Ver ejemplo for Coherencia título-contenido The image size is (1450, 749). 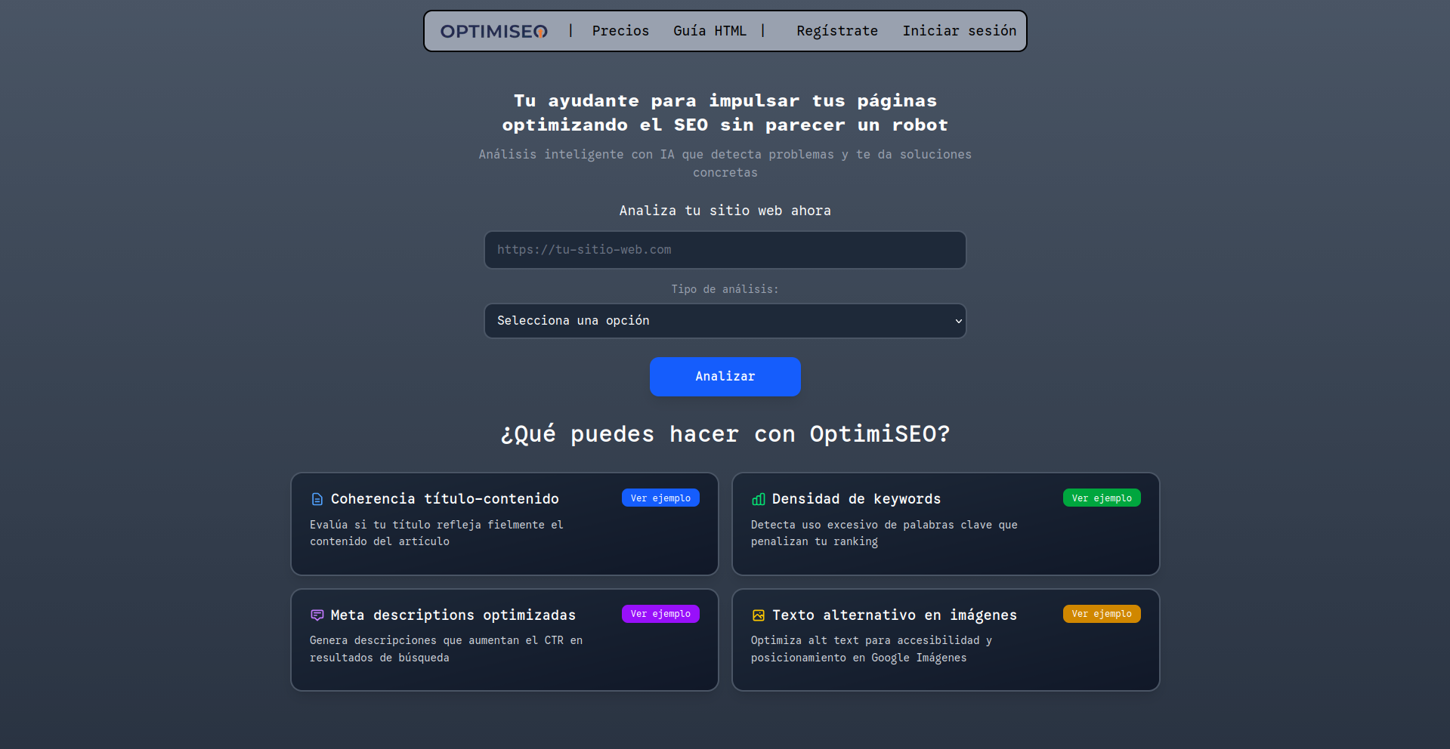[660, 498]
